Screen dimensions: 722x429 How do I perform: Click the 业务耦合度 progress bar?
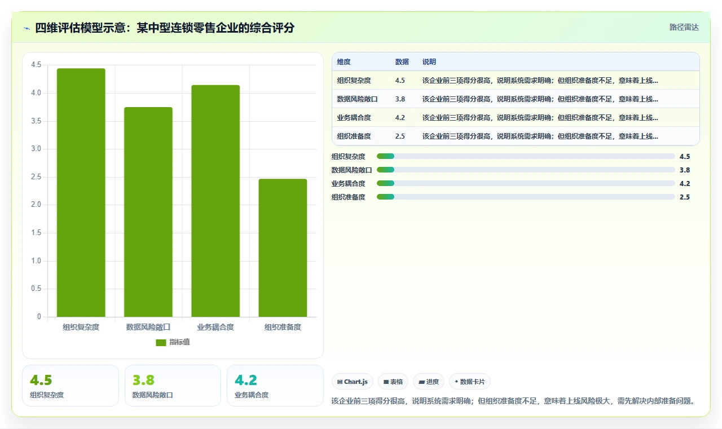point(526,183)
